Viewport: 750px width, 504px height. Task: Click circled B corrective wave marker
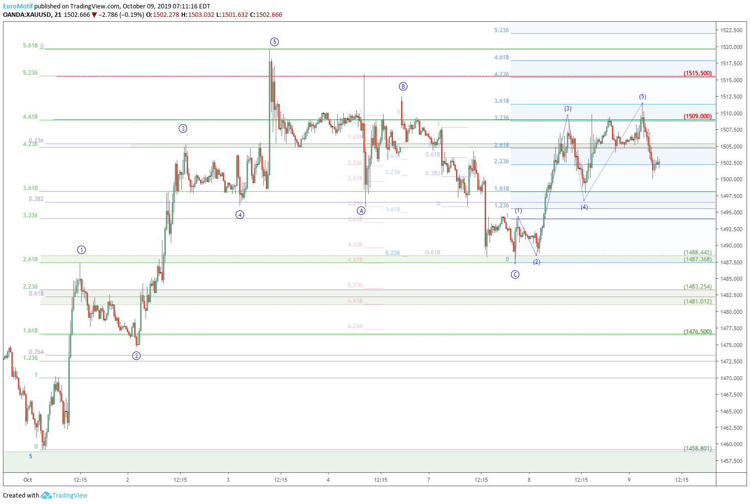click(x=403, y=87)
